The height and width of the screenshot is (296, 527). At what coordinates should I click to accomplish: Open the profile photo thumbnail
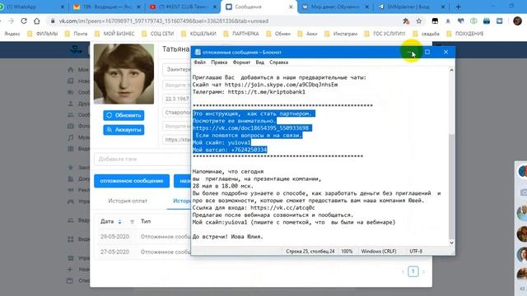(124, 74)
